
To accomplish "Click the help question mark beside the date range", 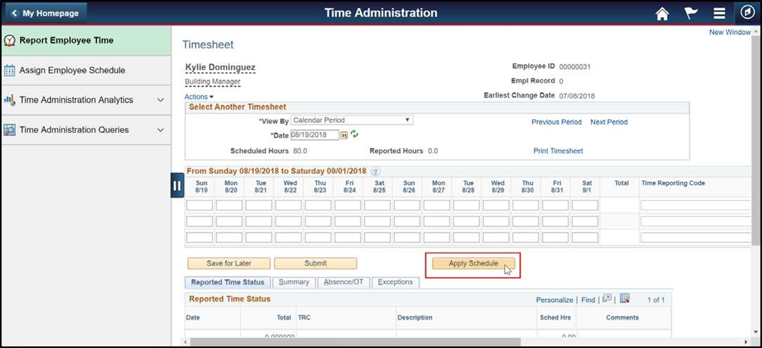I will [375, 171].
